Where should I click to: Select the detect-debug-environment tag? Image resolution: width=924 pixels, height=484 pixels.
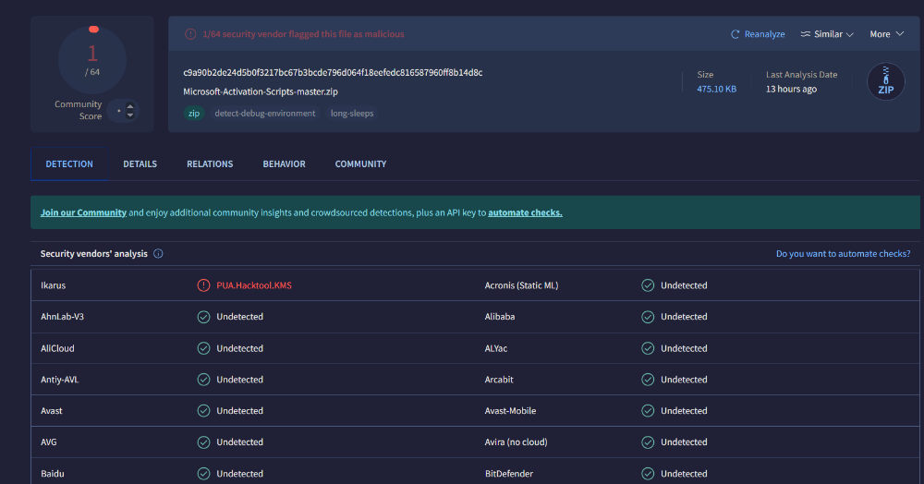click(264, 113)
